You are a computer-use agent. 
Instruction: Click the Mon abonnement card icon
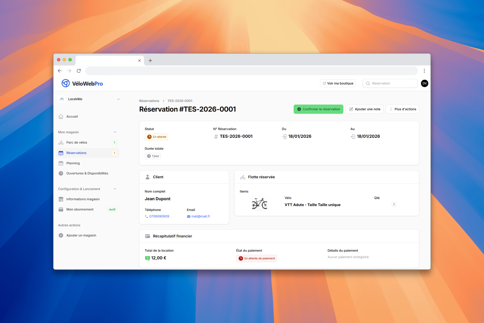coord(61,209)
